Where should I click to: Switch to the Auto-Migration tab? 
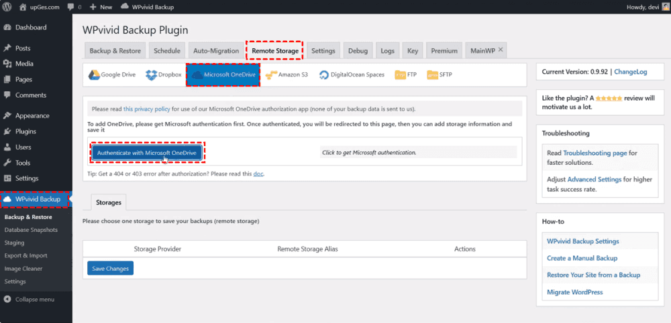pyautogui.click(x=216, y=50)
